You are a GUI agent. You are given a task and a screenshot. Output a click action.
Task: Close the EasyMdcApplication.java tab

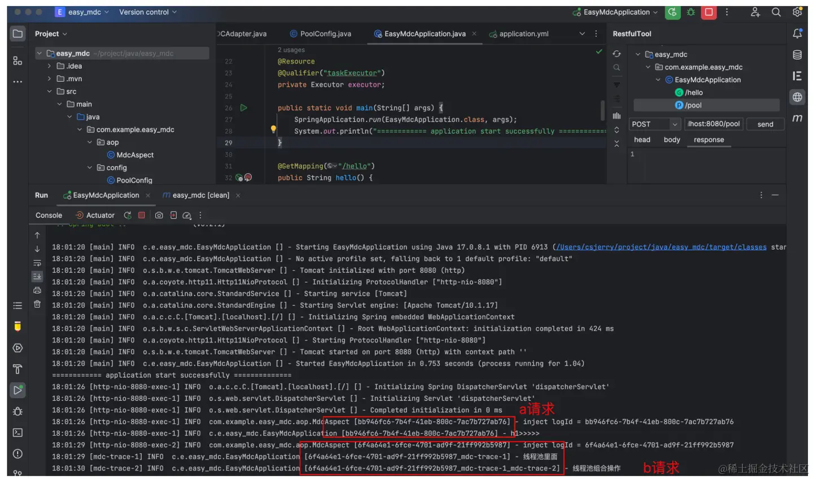474,34
